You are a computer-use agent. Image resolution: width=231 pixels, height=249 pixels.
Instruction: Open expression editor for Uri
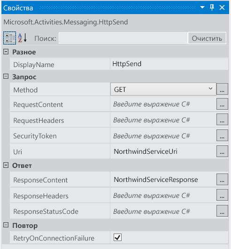click(222, 151)
